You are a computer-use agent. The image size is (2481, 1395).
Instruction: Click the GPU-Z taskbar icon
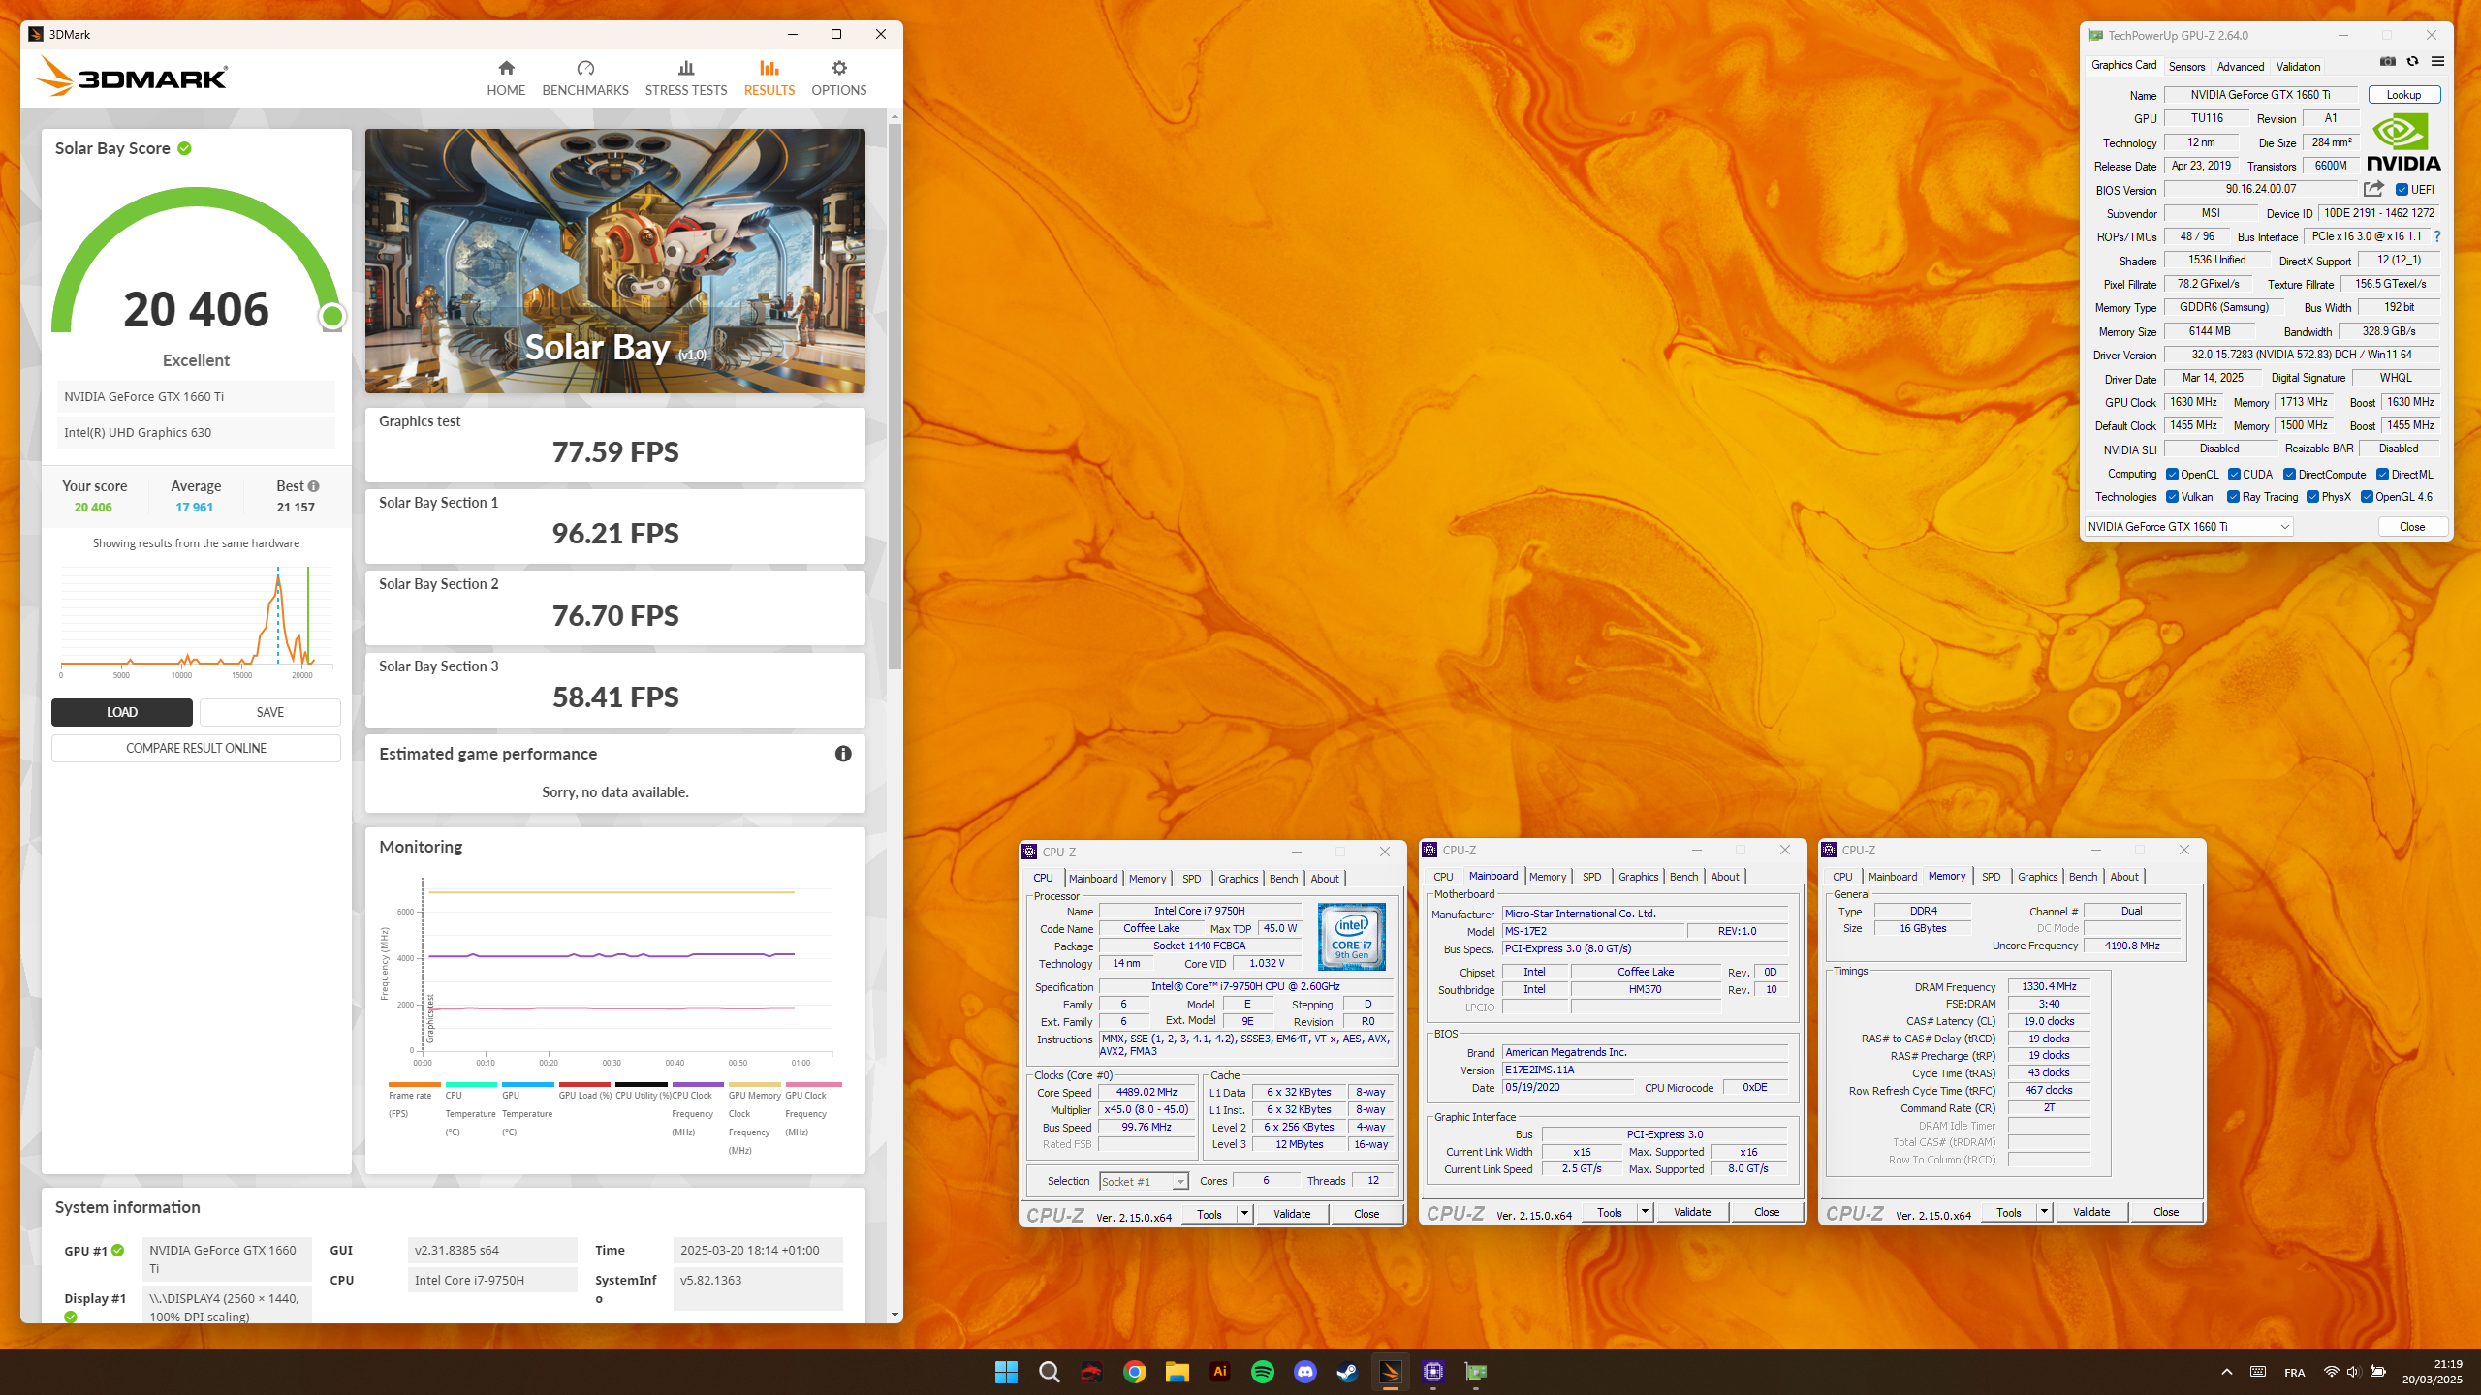(1475, 1372)
